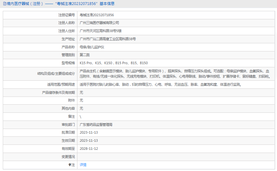Select the company name 广州三瑞医疗器械有限公司

click(x=99, y=23)
